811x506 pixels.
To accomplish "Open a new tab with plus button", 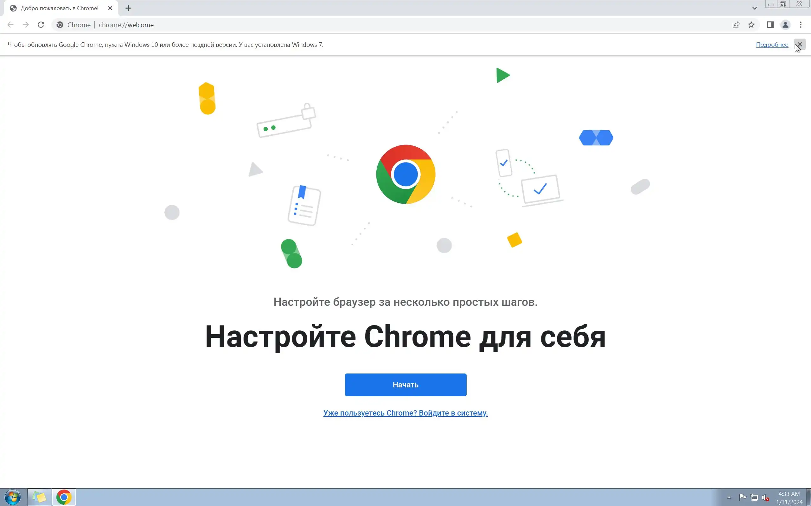I will [x=128, y=8].
